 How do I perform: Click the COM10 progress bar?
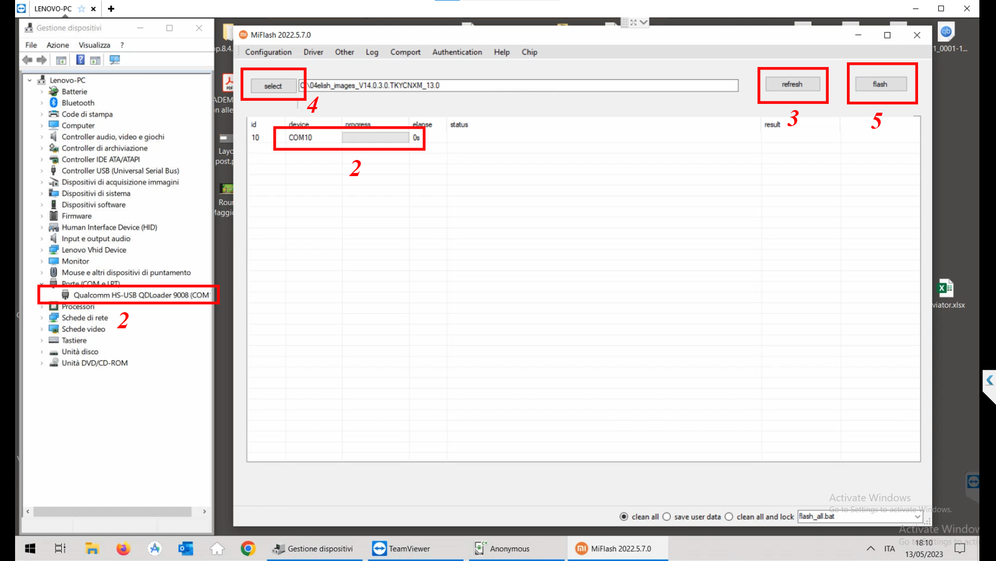click(x=375, y=137)
